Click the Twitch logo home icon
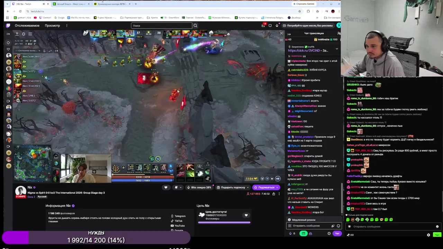This screenshot has width=443, height=249. click(x=8, y=25)
